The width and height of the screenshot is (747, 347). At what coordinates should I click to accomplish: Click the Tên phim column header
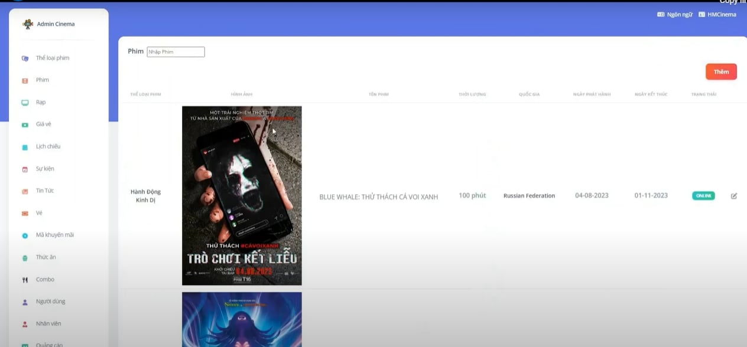click(x=379, y=94)
